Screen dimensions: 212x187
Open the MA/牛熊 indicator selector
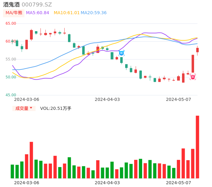tap(14, 13)
